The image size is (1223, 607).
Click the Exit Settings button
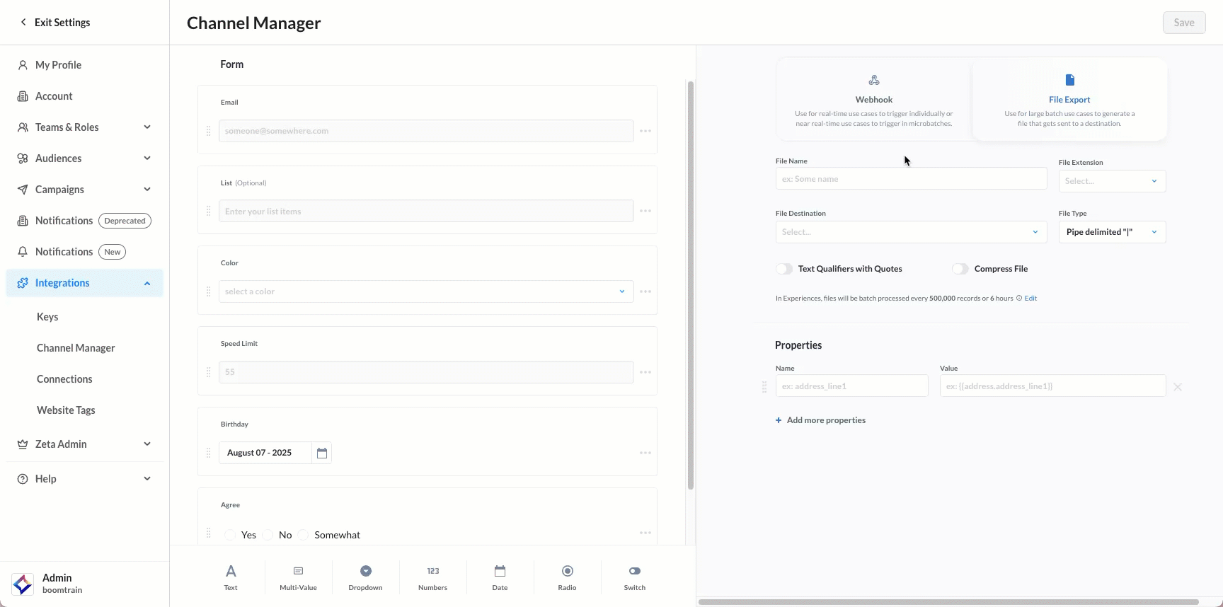pyautogui.click(x=55, y=23)
